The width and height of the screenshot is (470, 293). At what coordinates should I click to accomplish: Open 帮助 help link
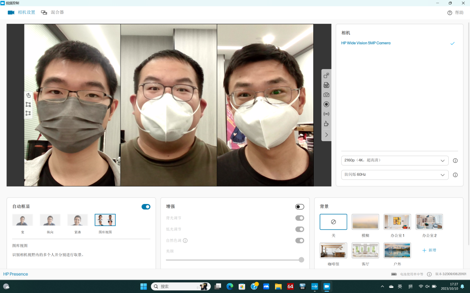coord(455,13)
